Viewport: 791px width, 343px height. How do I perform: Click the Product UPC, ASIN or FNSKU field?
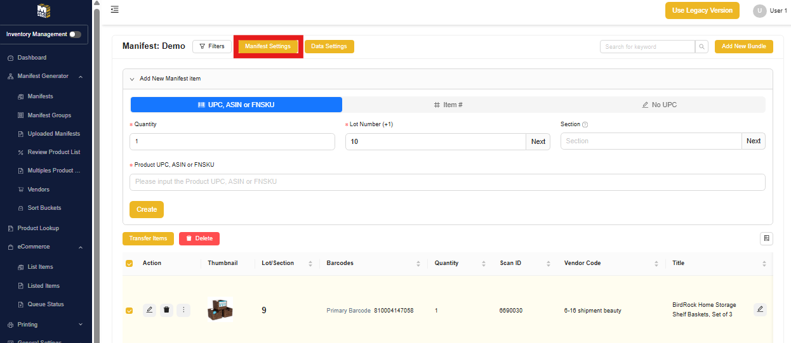tap(447, 183)
